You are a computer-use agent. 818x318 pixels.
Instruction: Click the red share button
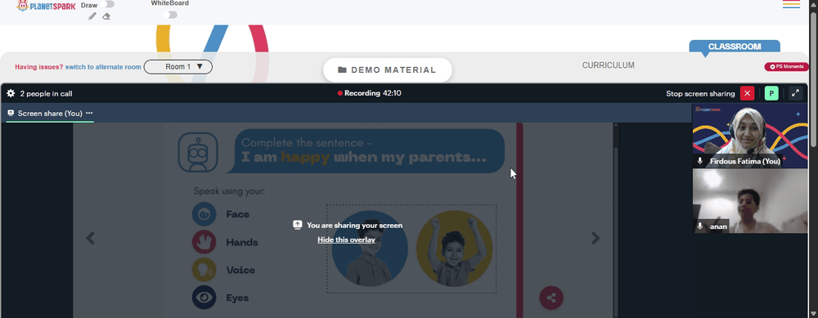tap(551, 298)
